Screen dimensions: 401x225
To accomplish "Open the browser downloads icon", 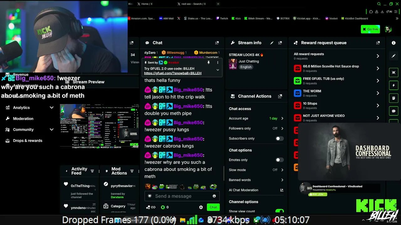I will (x=382, y=12).
